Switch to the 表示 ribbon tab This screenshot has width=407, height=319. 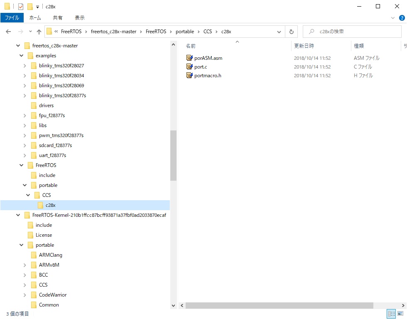[x=80, y=17]
